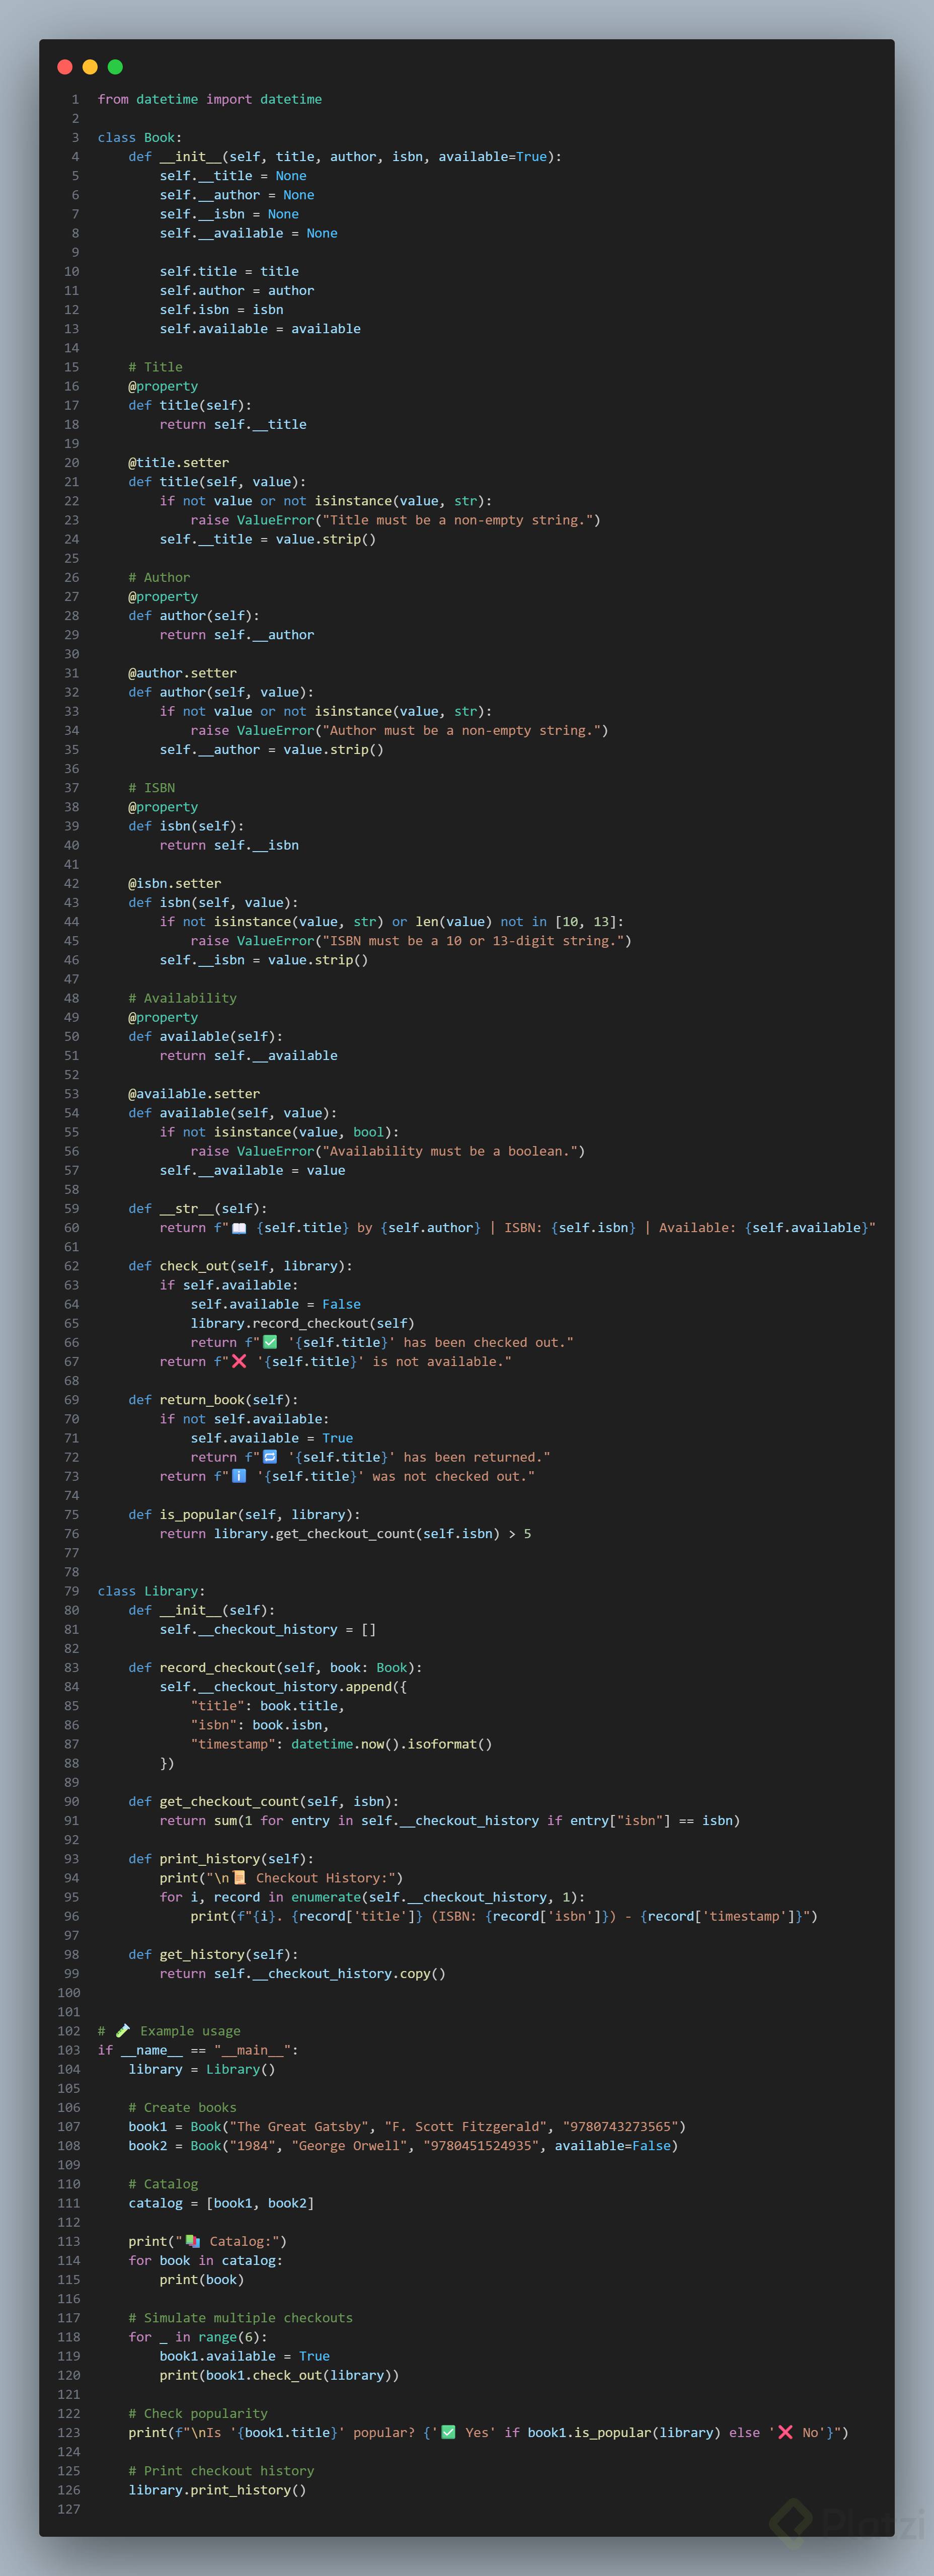Image resolution: width=934 pixels, height=2576 pixels.
Task: Click the '"timestamp": datetime.now().isoformat()' line
Action: tap(342, 1744)
